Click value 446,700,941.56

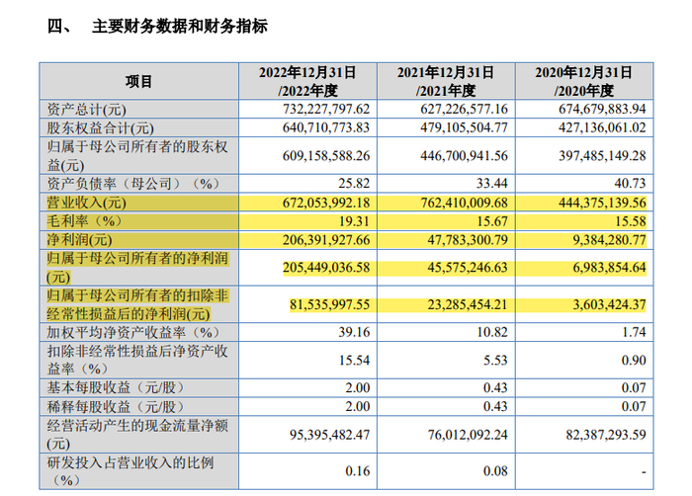464,156
